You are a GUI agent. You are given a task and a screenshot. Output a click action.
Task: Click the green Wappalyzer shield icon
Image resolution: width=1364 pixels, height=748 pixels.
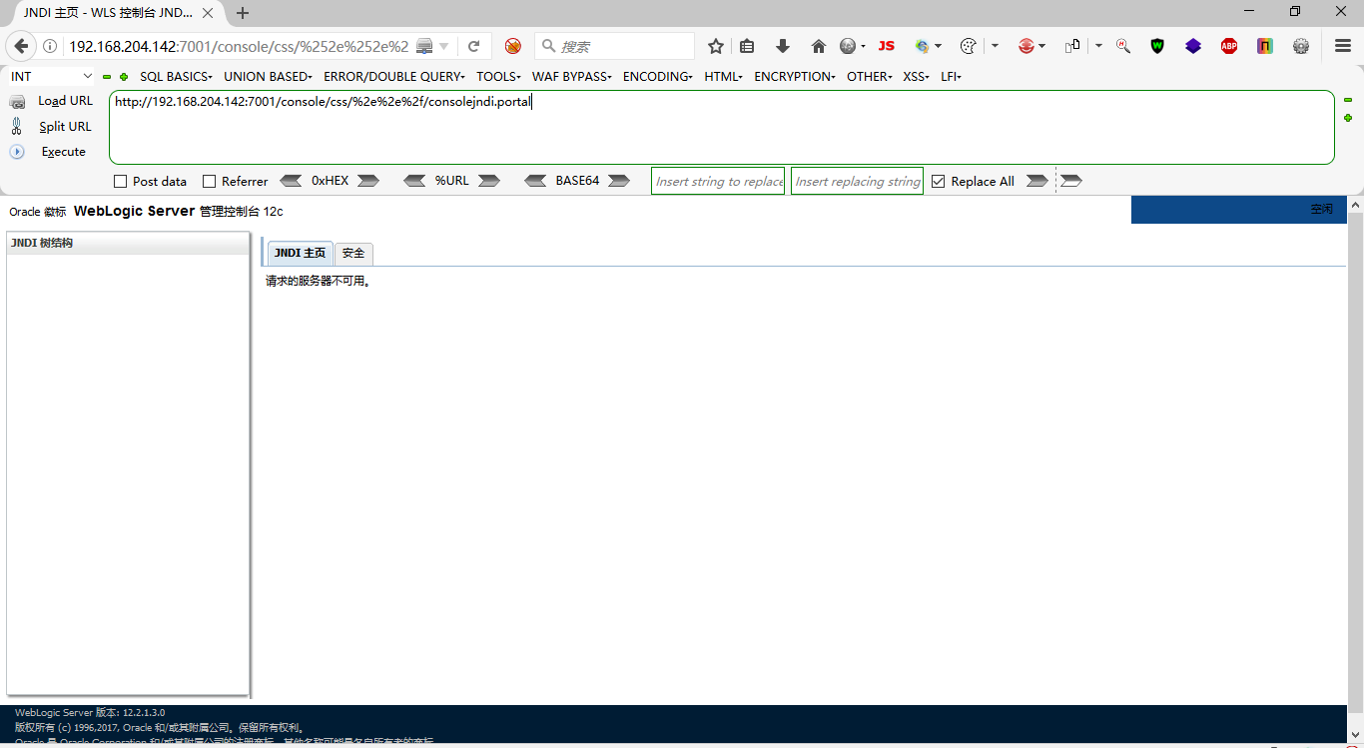pos(1156,46)
